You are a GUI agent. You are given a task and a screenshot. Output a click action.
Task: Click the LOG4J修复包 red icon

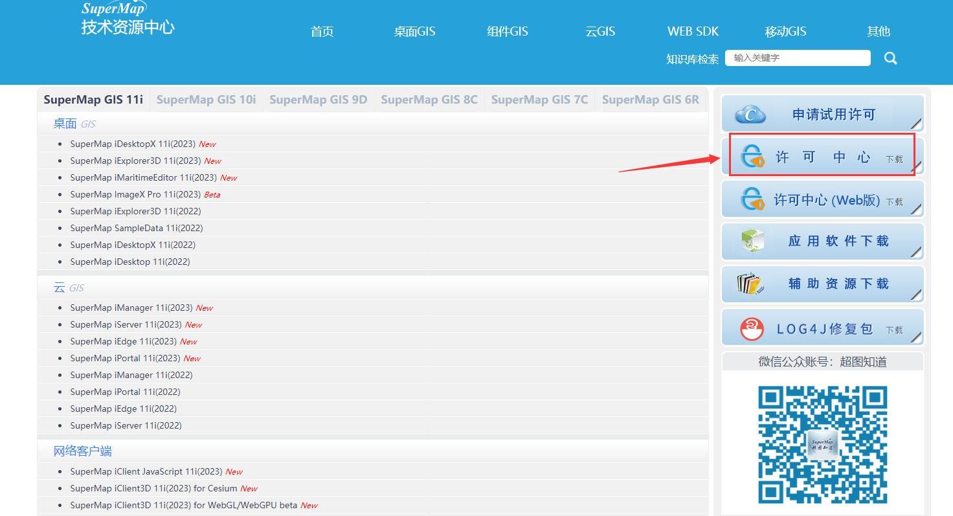(752, 330)
